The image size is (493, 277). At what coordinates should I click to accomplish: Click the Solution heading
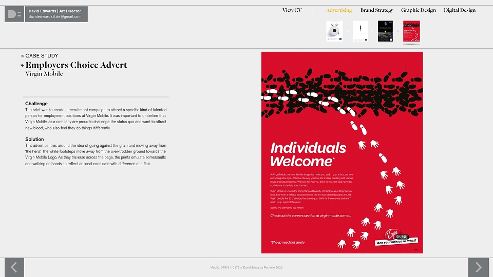34,139
